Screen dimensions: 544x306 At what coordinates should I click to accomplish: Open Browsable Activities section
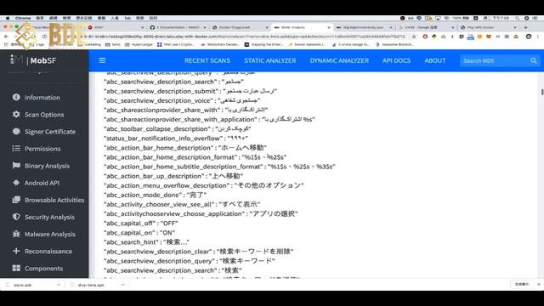coord(48,200)
